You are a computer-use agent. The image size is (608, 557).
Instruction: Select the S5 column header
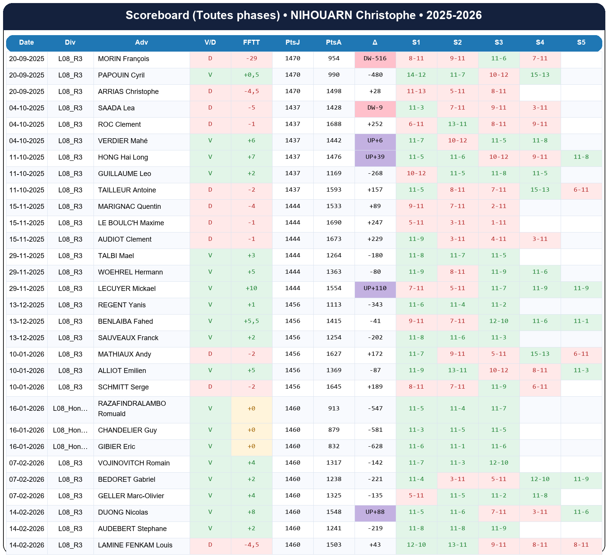pyautogui.click(x=581, y=42)
